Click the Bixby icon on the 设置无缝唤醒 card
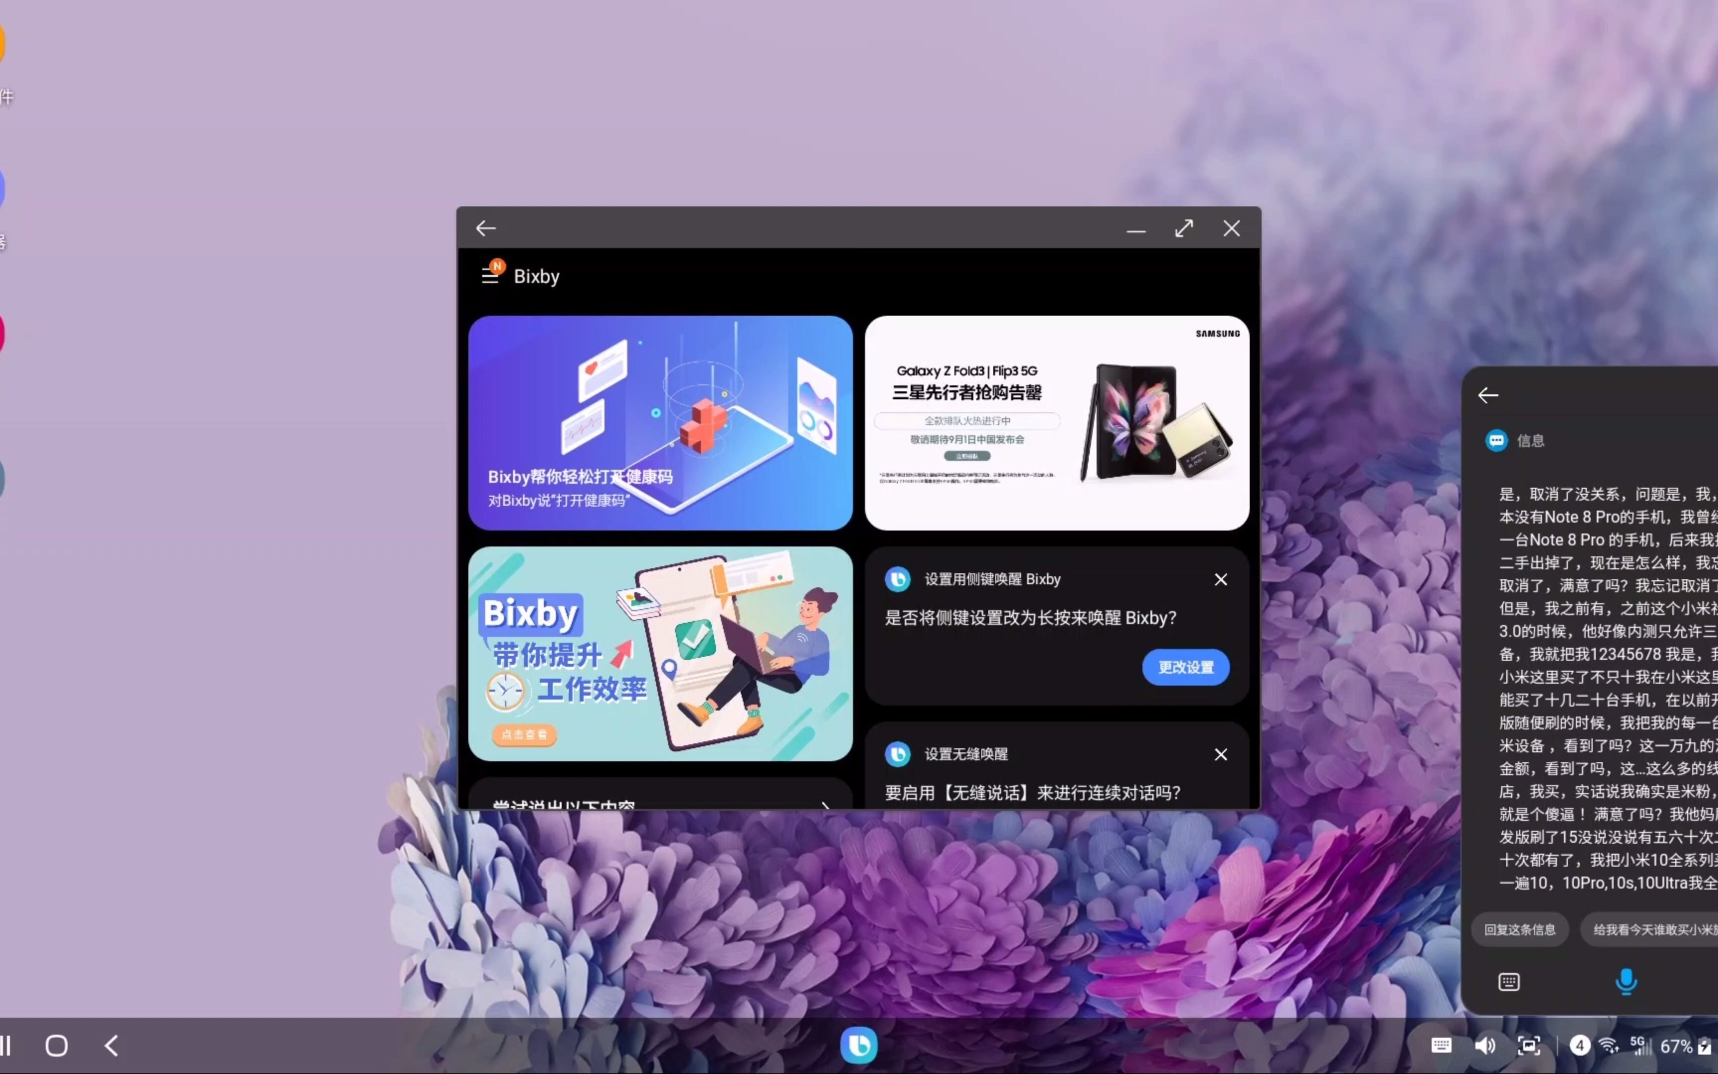Screen dimensions: 1718x1074 pos(898,754)
